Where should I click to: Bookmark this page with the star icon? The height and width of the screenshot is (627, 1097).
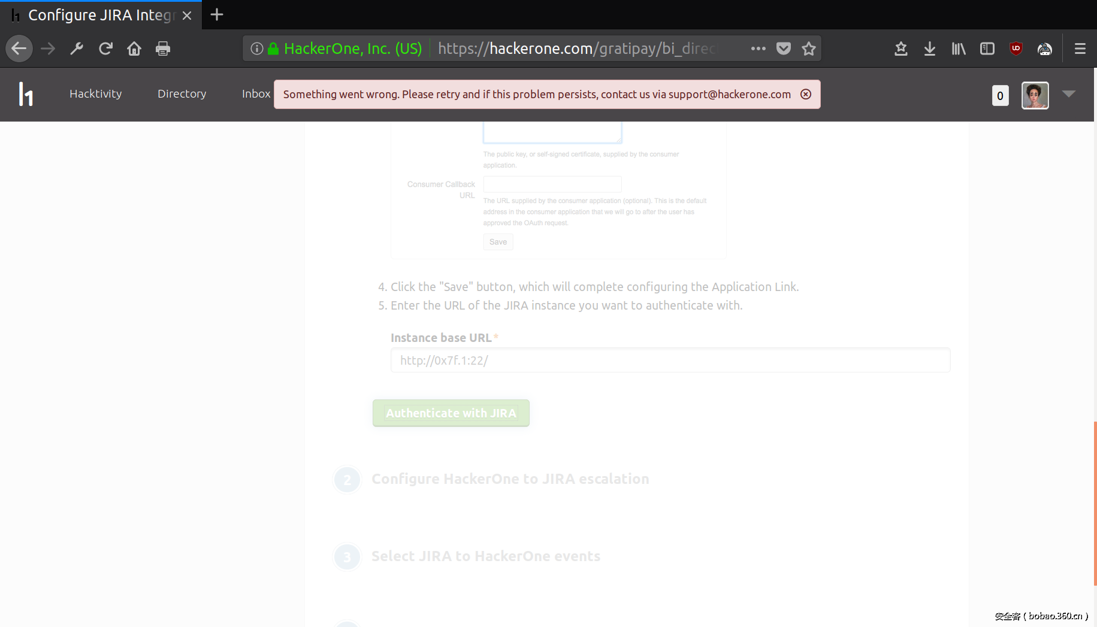coord(809,49)
